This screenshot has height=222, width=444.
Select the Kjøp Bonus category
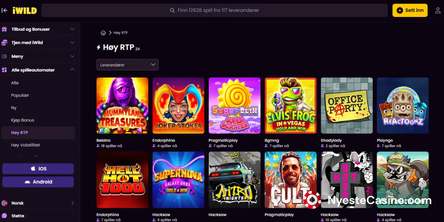23,120
